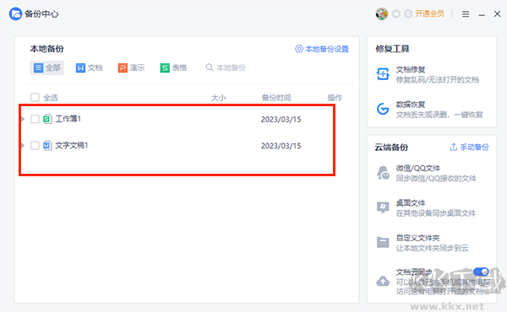Tick the checkbox for 工作簿1
The height and width of the screenshot is (312, 507).
[x=35, y=119]
